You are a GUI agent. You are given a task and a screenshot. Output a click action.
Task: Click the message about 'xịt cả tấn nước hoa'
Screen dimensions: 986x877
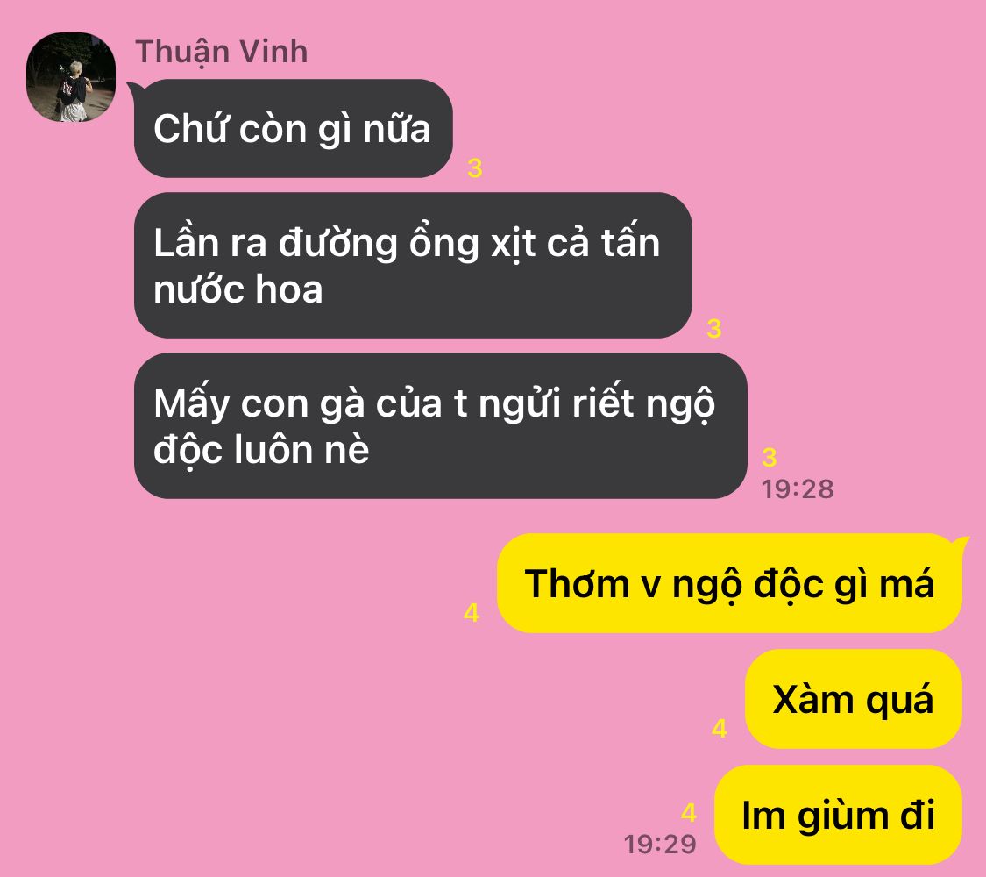pos(413,265)
